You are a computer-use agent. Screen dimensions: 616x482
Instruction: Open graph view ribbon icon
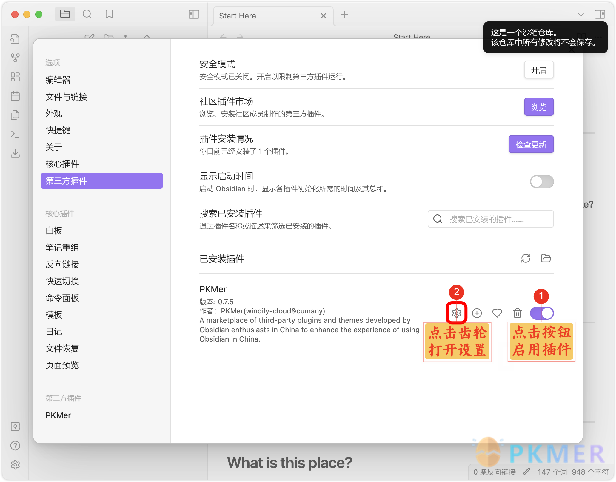15,58
